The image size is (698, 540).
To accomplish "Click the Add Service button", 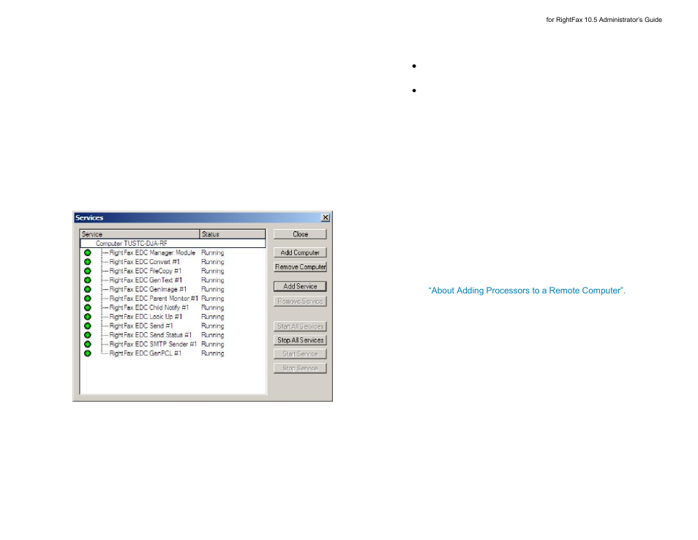I will [300, 286].
